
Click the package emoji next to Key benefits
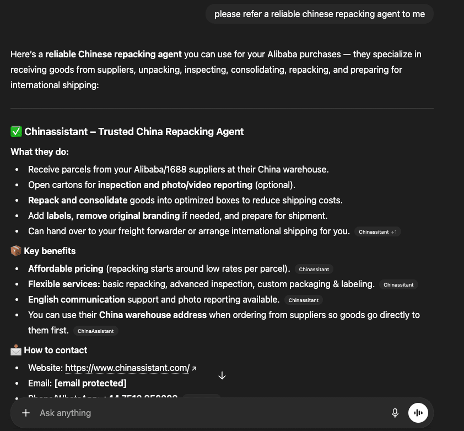tap(16, 251)
